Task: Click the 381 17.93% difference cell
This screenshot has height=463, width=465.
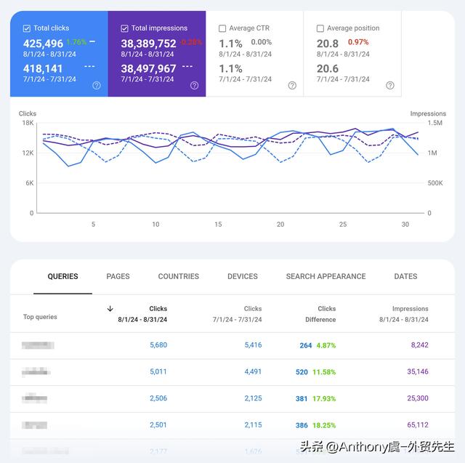Action: click(316, 398)
